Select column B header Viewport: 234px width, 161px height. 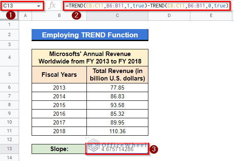click(59, 15)
